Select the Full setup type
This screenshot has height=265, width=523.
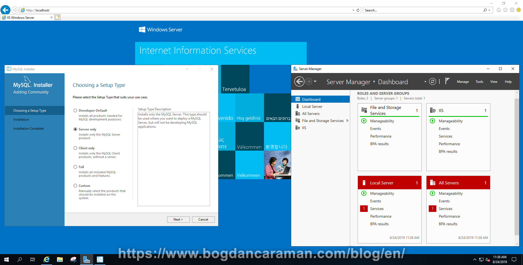click(x=75, y=167)
